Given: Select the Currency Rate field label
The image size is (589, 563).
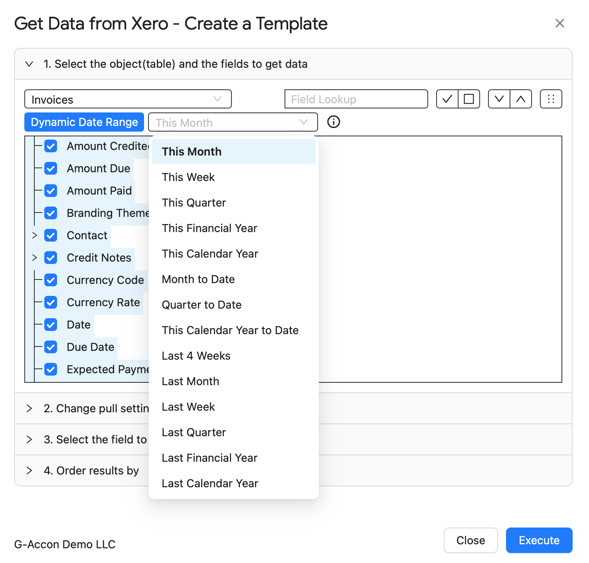Looking at the screenshot, I should pyautogui.click(x=103, y=303).
